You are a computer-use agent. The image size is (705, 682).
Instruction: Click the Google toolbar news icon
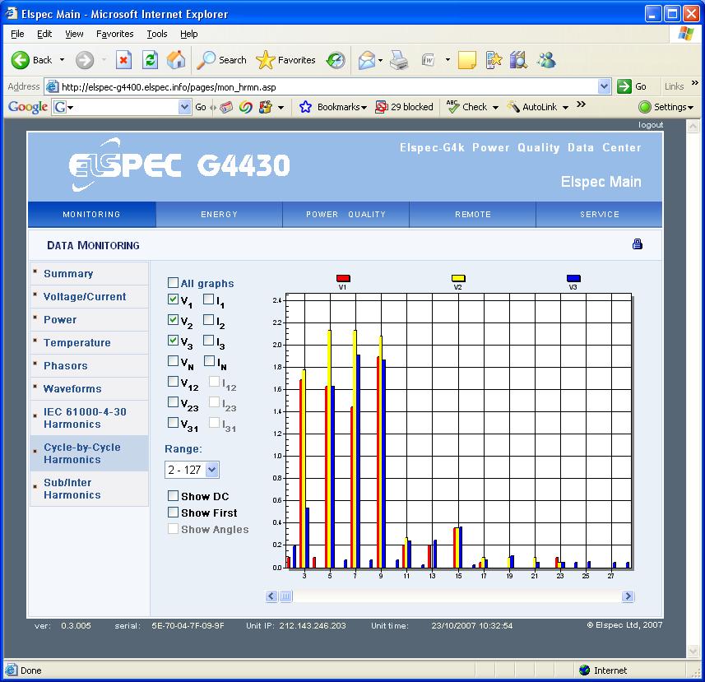[x=226, y=107]
